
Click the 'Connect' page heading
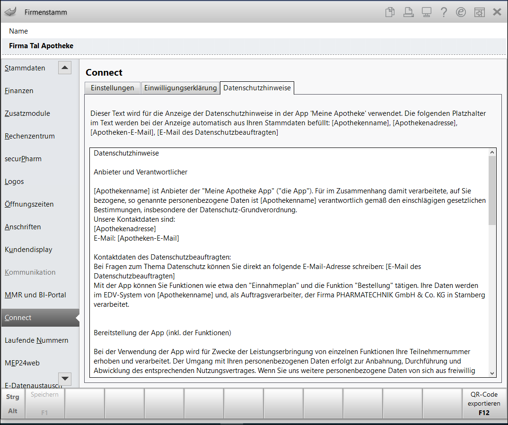click(x=104, y=72)
